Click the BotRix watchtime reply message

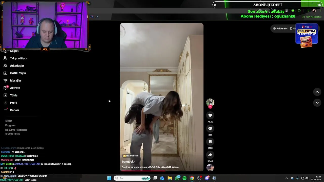(x=36, y=164)
